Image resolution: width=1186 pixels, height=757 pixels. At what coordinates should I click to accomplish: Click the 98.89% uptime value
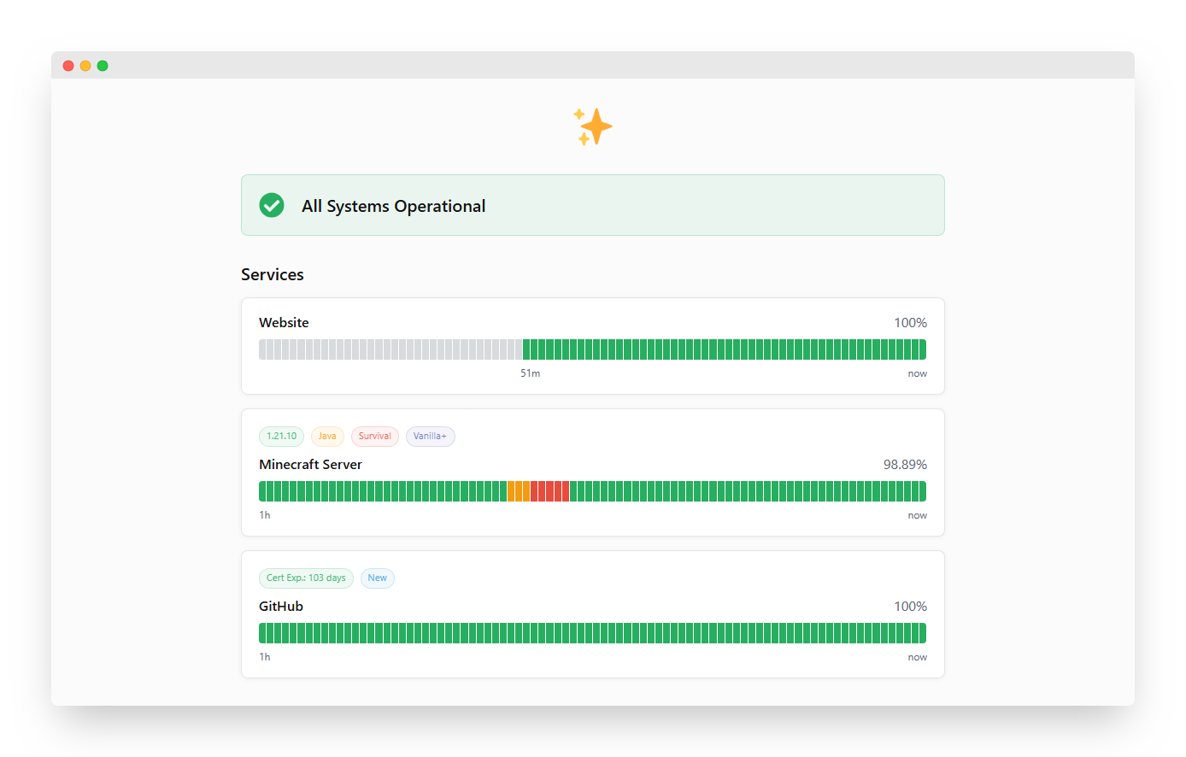pyautogui.click(x=905, y=464)
